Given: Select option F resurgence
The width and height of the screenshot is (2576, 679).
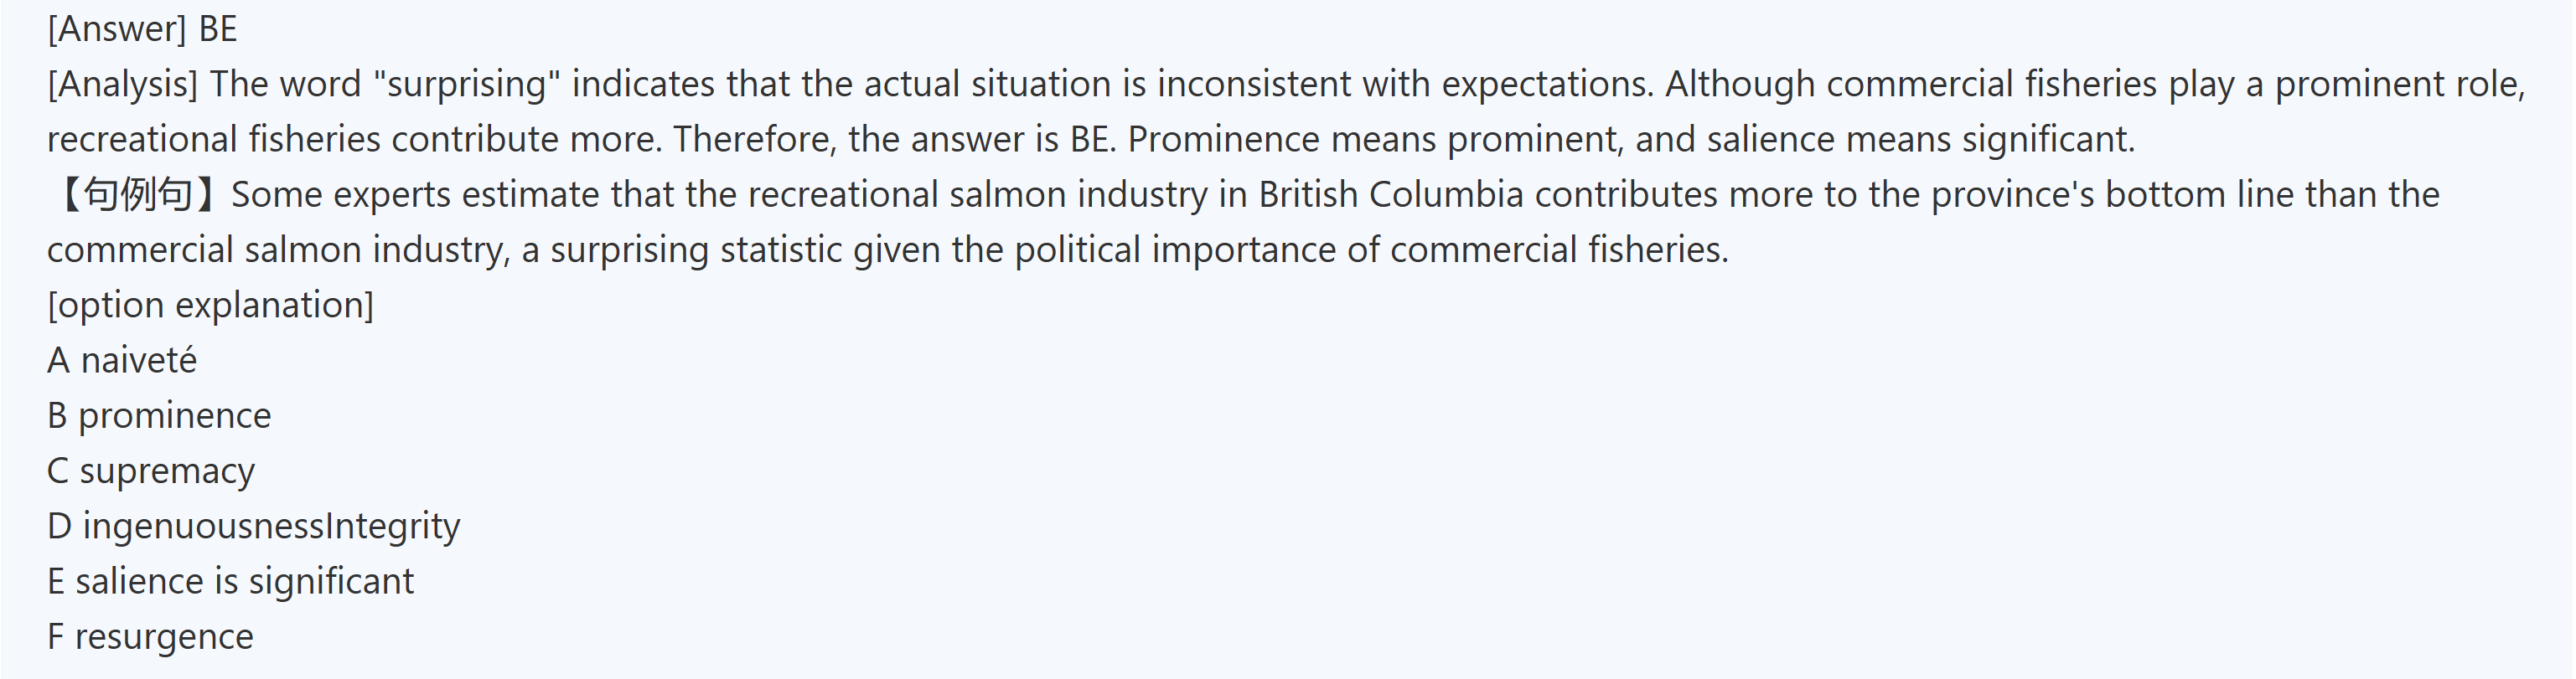Looking at the screenshot, I should point(150,637).
